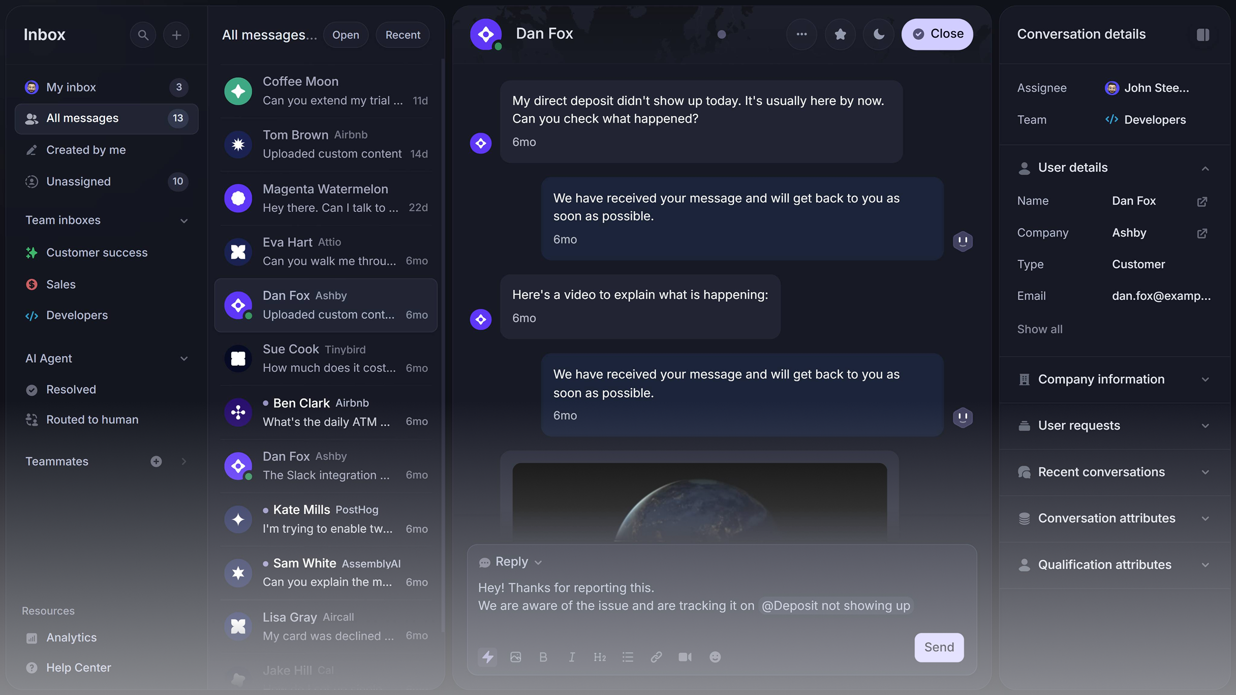1236x695 pixels.
Task: Collapse the Team inboxes section
Action: coord(183,221)
